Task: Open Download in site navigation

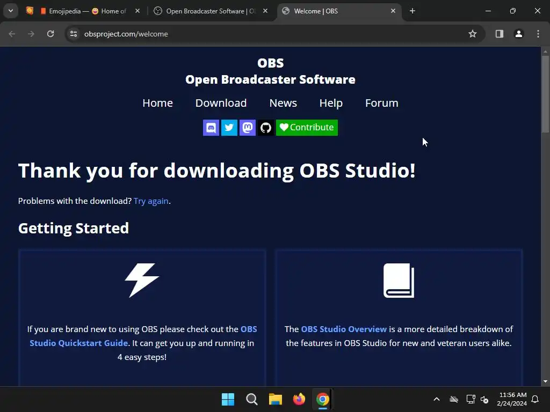Action: [x=221, y=103]
